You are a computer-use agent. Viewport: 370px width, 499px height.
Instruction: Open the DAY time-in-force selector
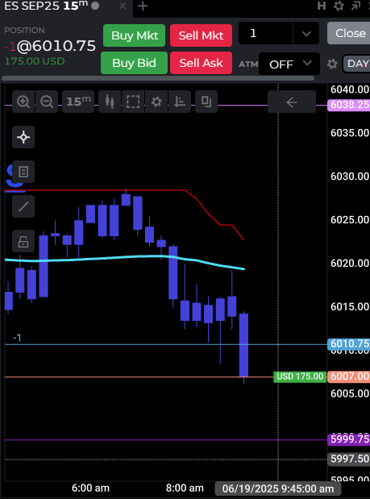tap(356, 64)
